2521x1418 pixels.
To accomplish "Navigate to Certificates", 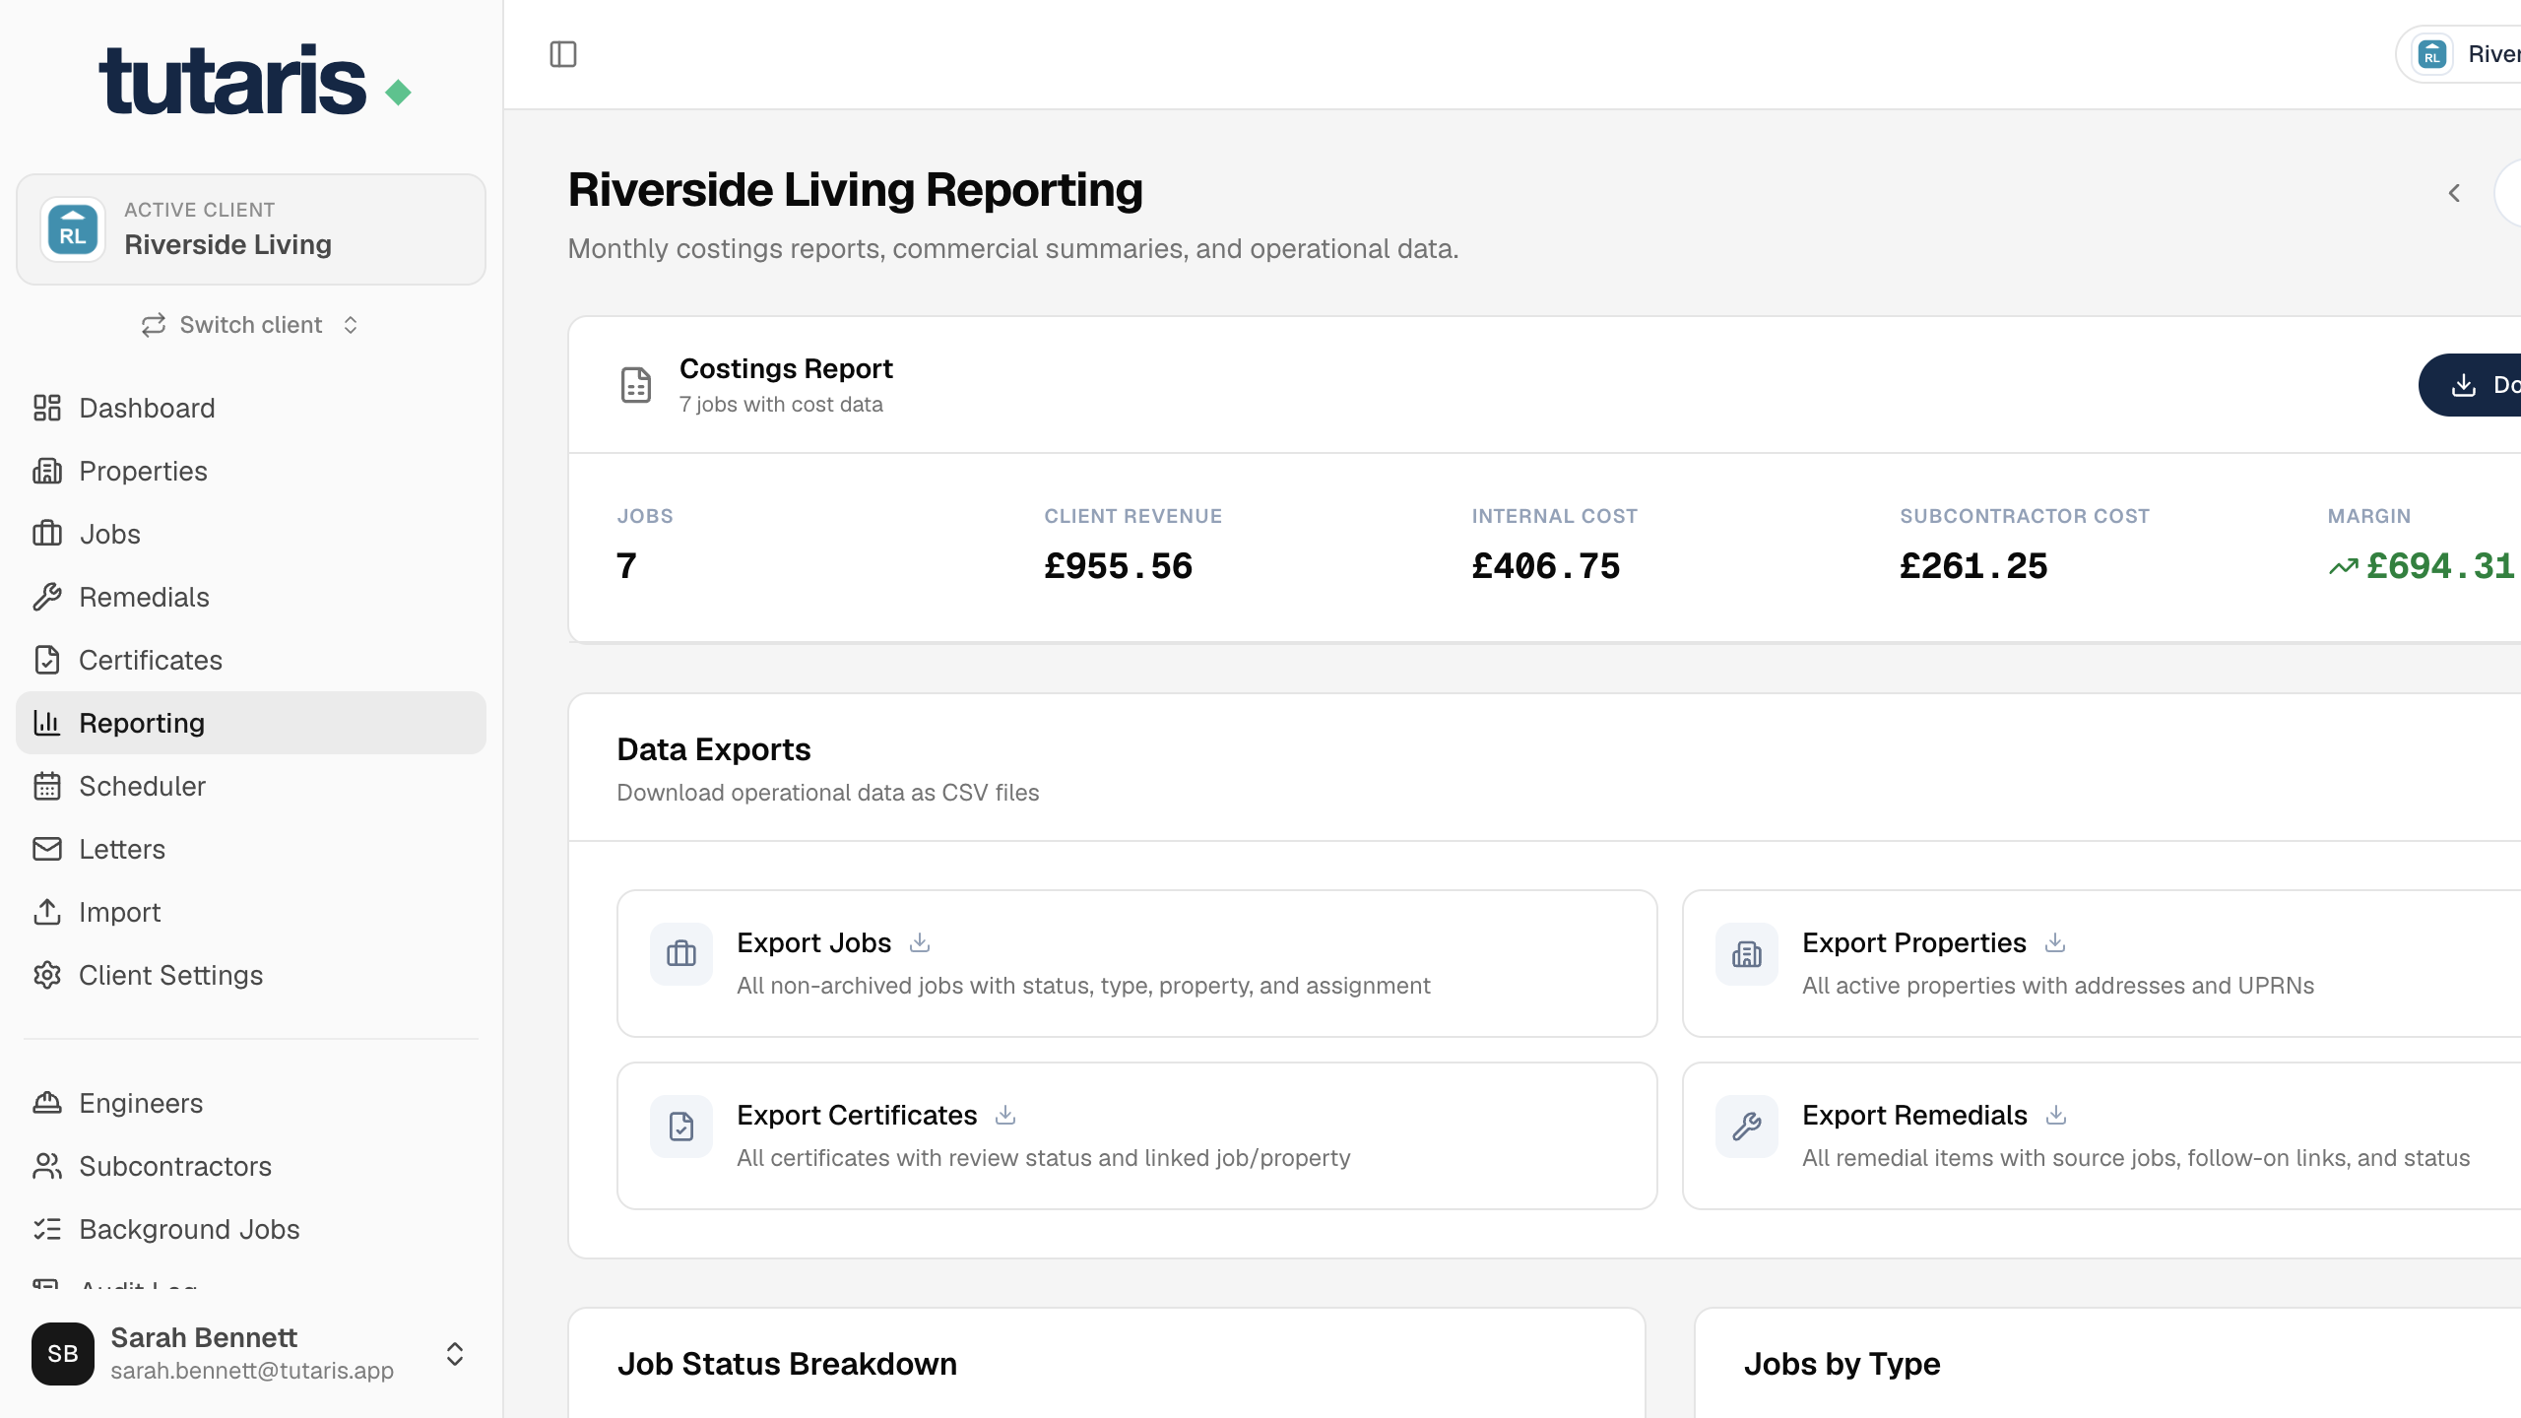I will (251, 660).
